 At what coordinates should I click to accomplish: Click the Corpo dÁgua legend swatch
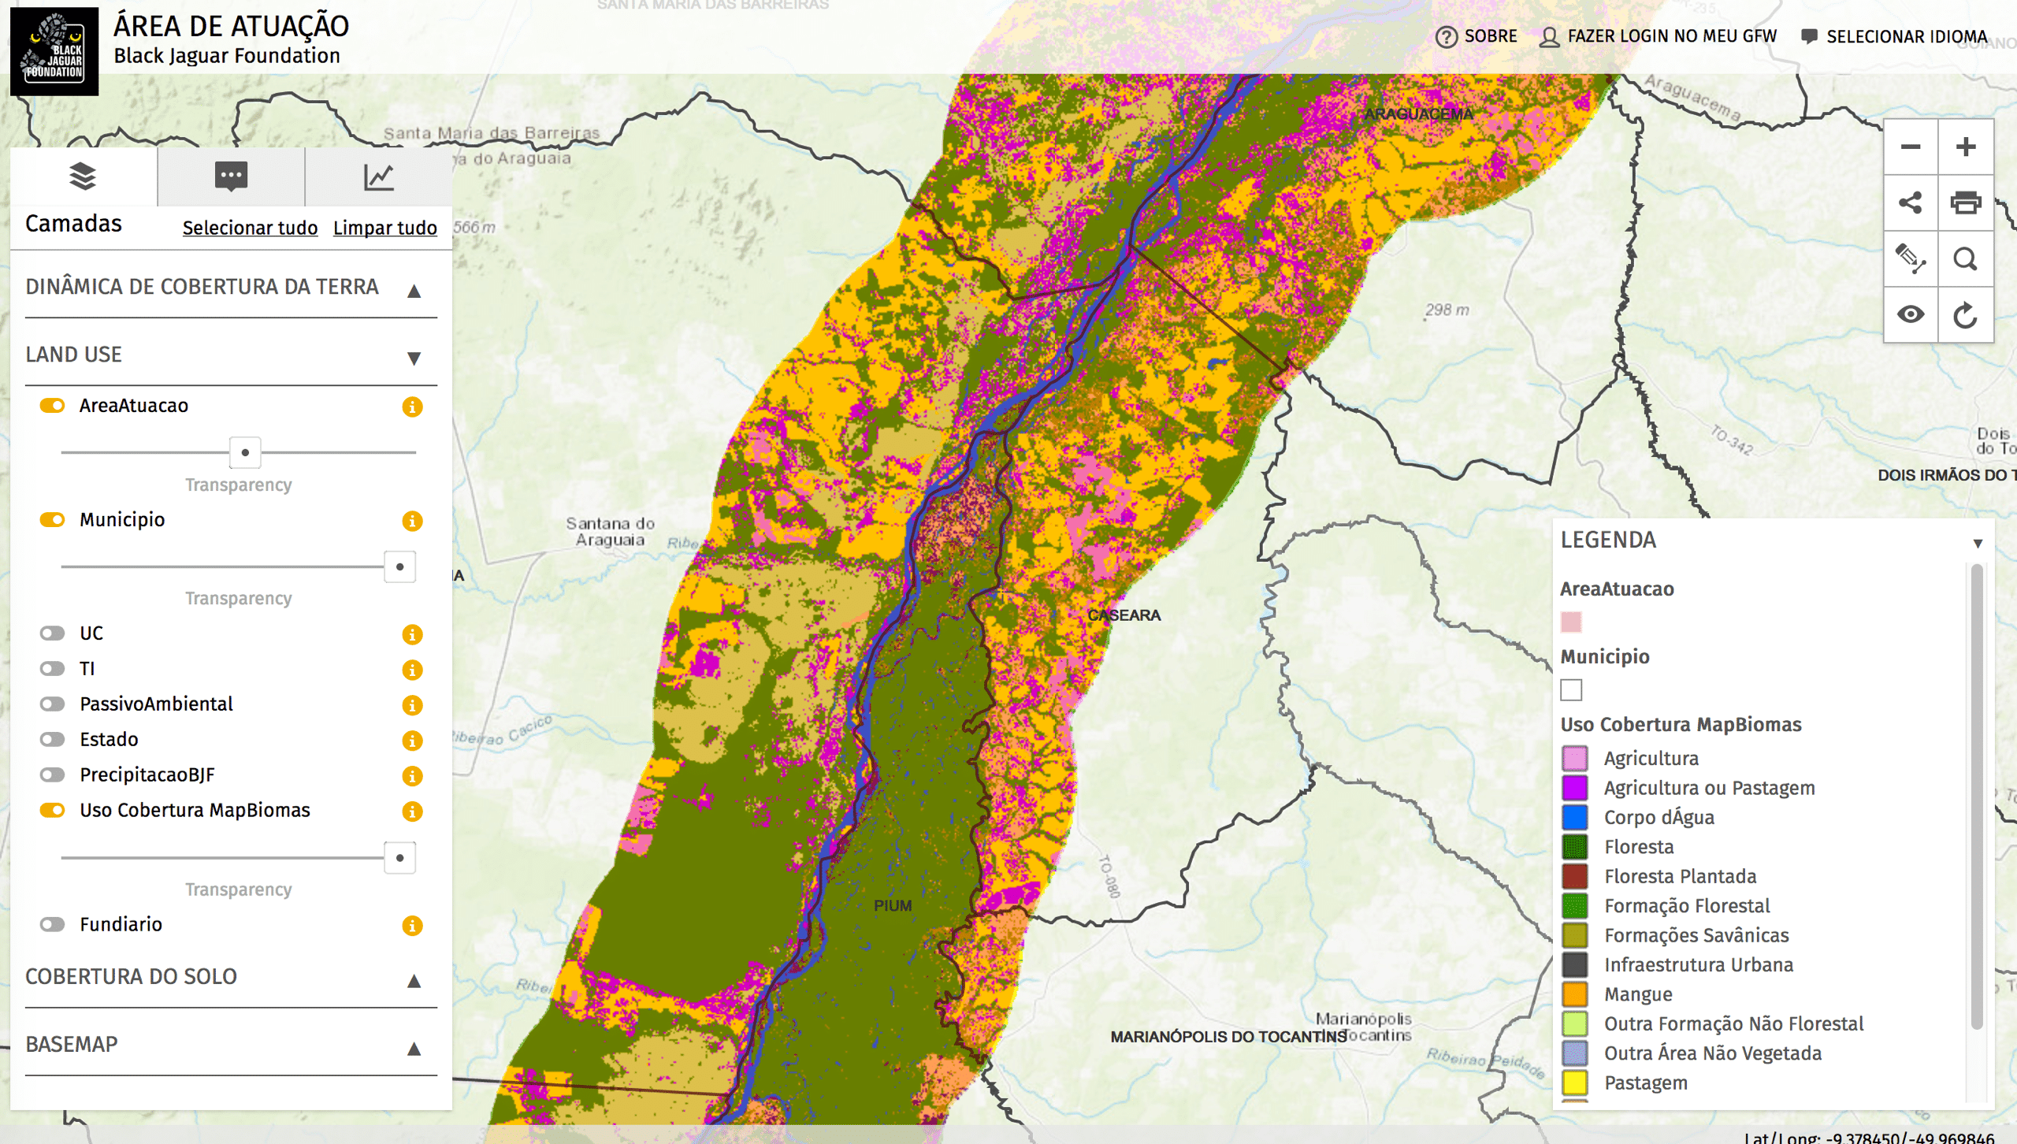tap(1574, 818)
